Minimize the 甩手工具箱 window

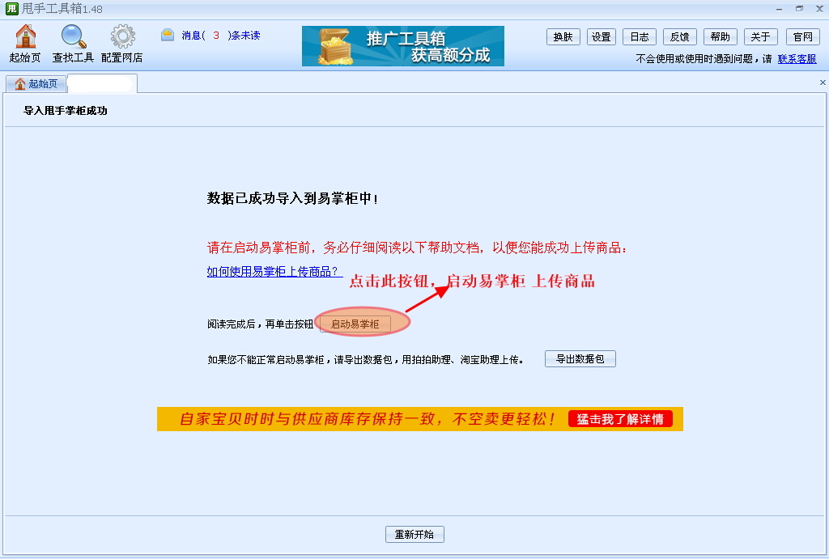(779, 9)
